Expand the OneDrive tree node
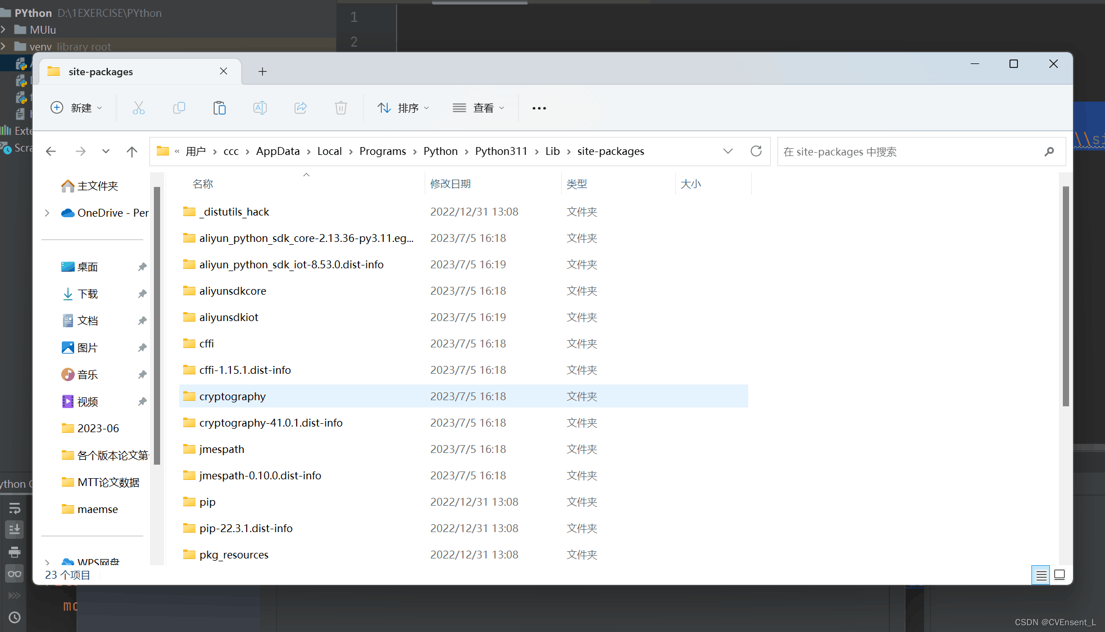Screen dimensions: 1105x632 [x=47, y=213]
